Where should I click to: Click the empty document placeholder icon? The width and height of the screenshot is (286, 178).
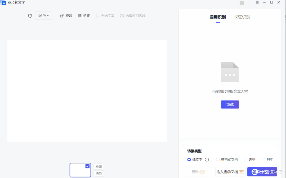pyautogui.click(x=230, y=72)
